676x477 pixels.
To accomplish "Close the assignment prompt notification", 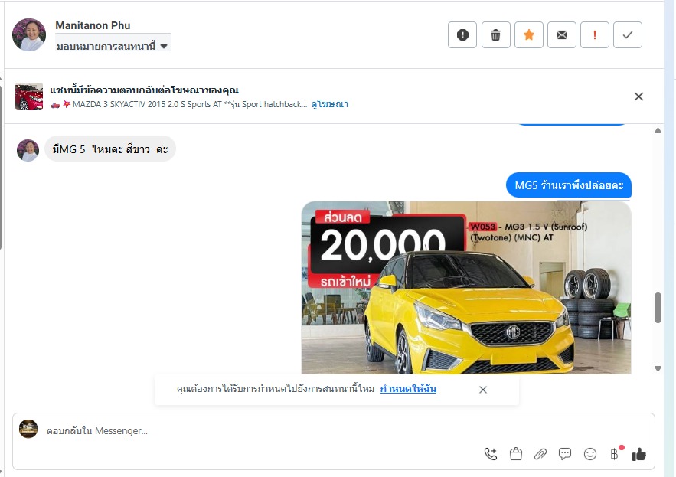I will (x=483, y=390).
